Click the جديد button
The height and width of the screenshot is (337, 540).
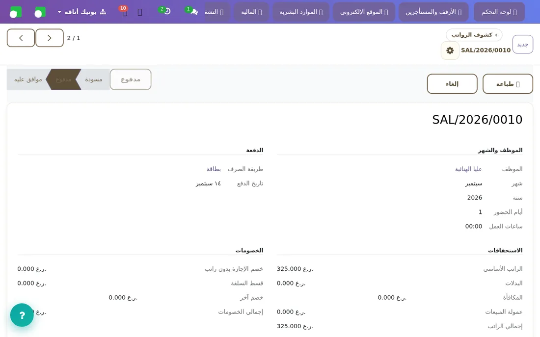522,45
